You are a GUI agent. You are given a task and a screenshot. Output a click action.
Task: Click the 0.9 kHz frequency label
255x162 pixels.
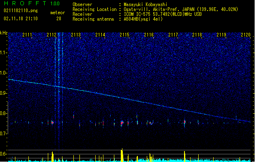click(x=3, y=93)
